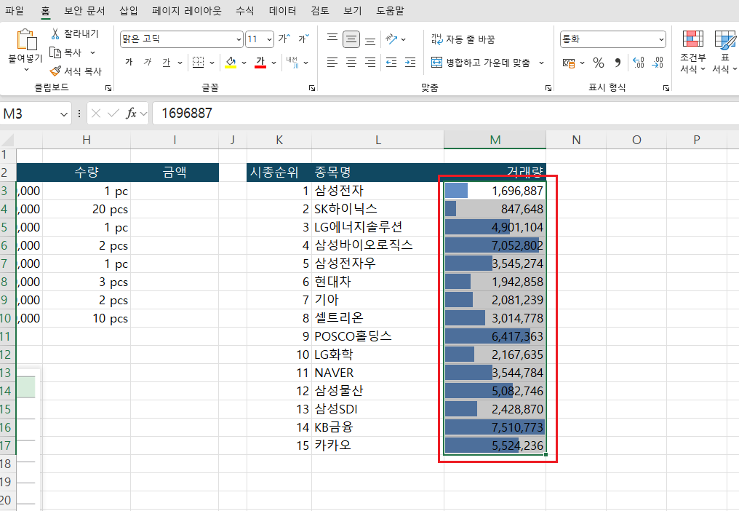The image size is (739, 511).
Task: Toggle italic formatting 가
Action: coord(148,63)
